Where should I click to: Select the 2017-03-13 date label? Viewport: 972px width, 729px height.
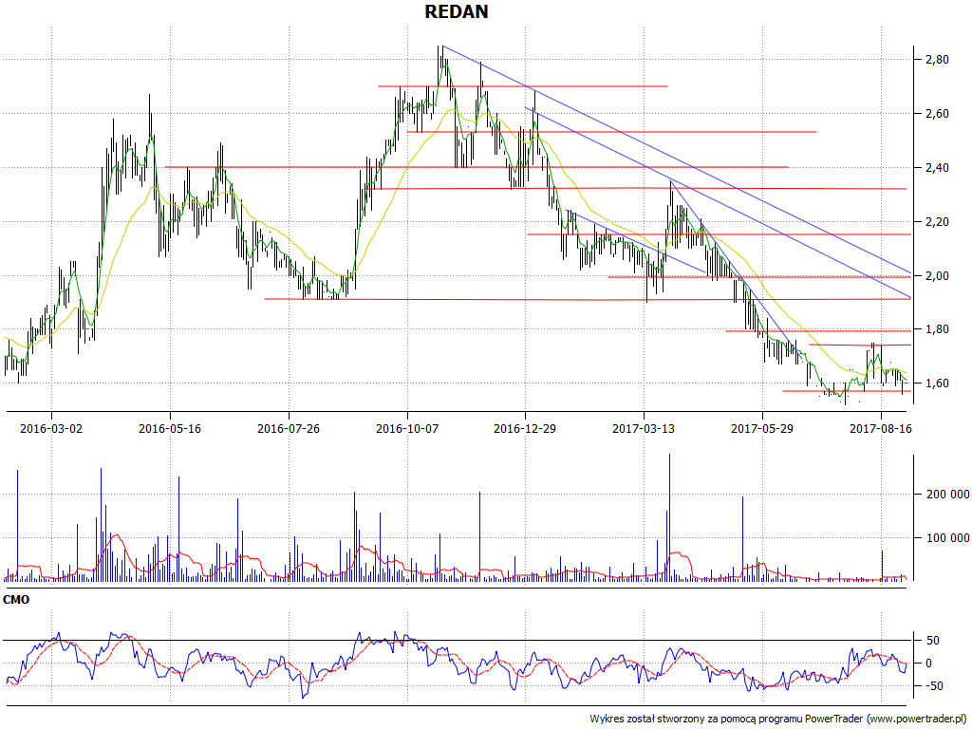point(644,428)
